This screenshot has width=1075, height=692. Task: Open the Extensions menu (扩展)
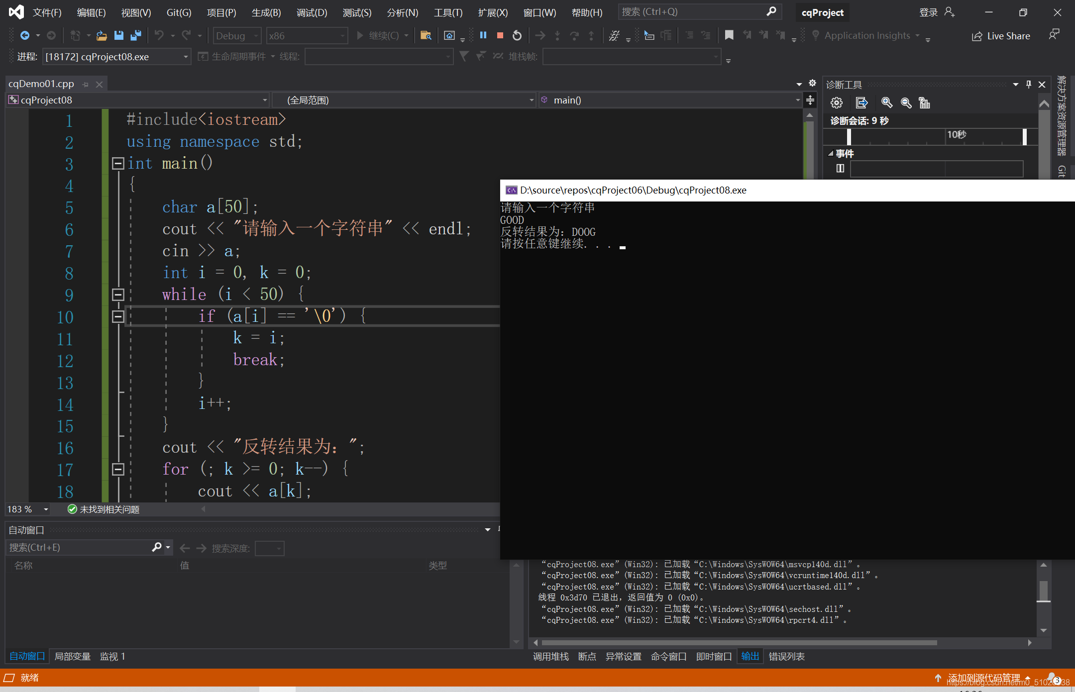point(493,12)
